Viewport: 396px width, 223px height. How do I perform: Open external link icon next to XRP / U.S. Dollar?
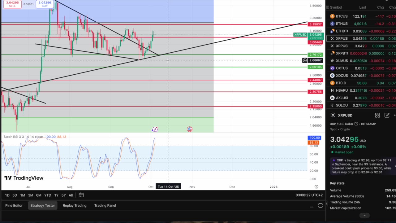click(x=356, y=124)
